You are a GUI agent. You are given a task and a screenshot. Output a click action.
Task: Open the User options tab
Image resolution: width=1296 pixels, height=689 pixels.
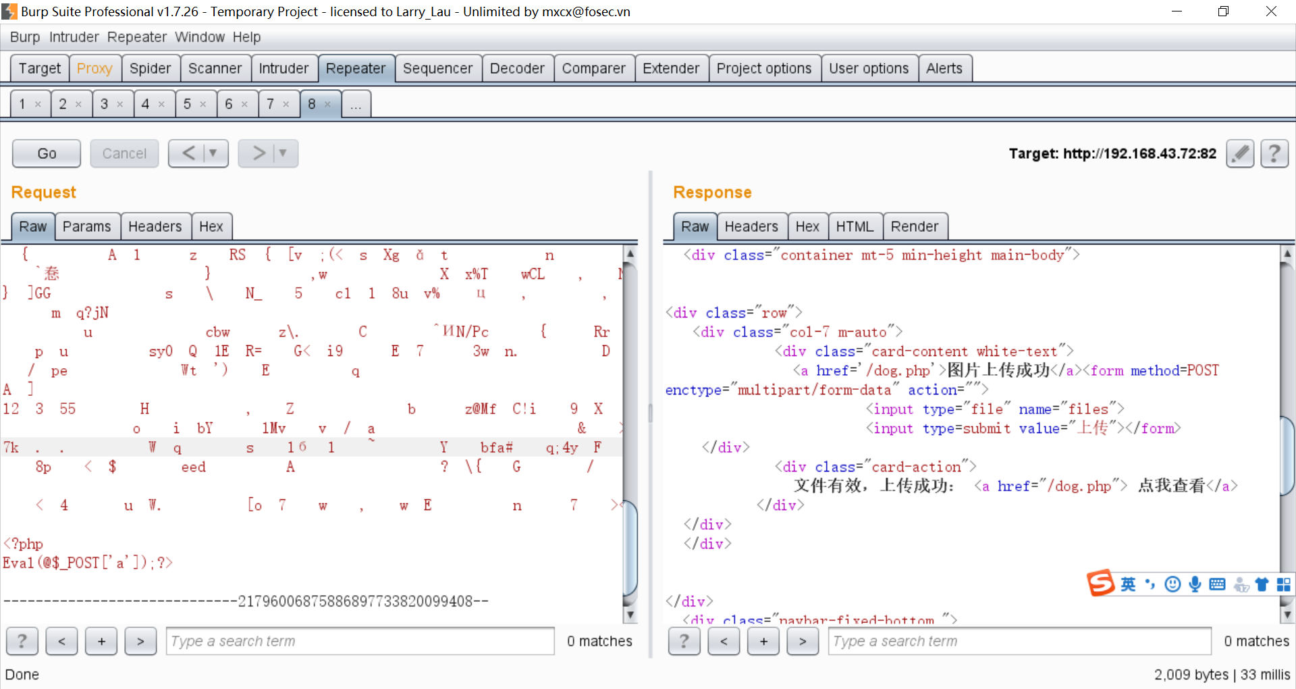(x=869, y=68)
